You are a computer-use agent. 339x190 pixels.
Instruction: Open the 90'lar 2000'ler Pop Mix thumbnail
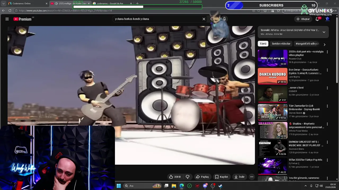click(273, 166)
